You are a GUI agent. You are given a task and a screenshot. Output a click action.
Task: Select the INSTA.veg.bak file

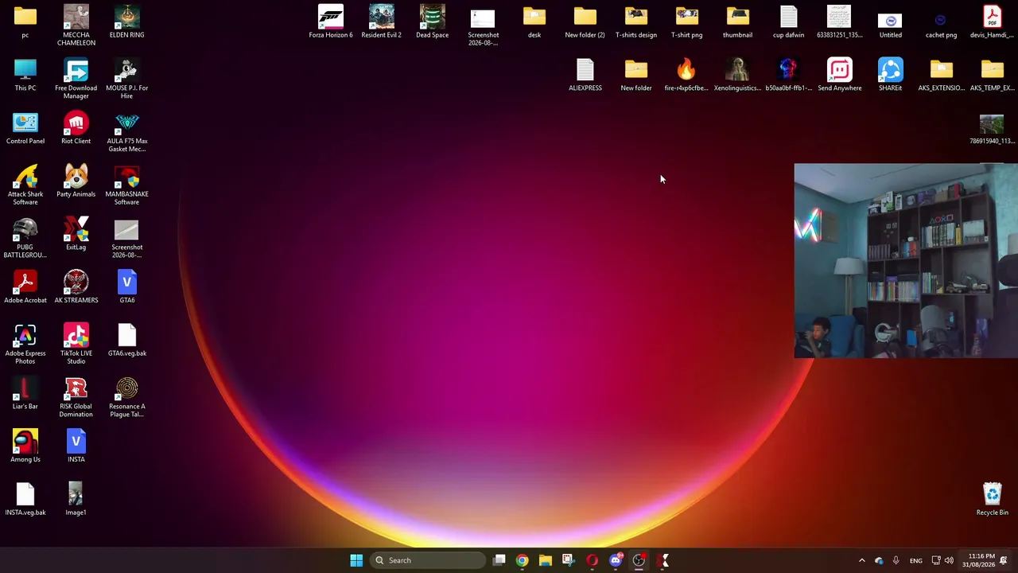tap(25, 500)
